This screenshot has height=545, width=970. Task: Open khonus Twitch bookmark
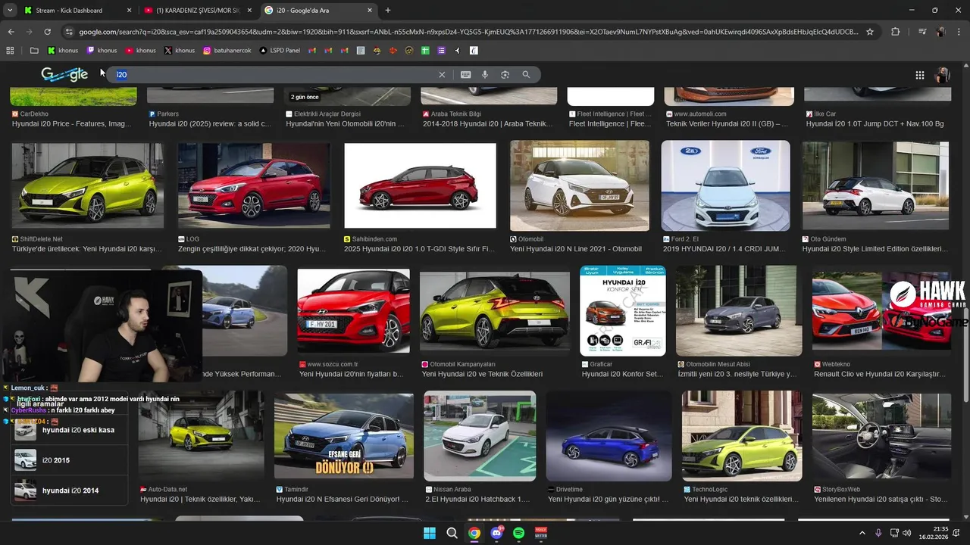click(102, 51)
